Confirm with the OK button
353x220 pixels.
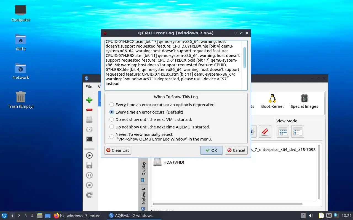pos(211,150)
